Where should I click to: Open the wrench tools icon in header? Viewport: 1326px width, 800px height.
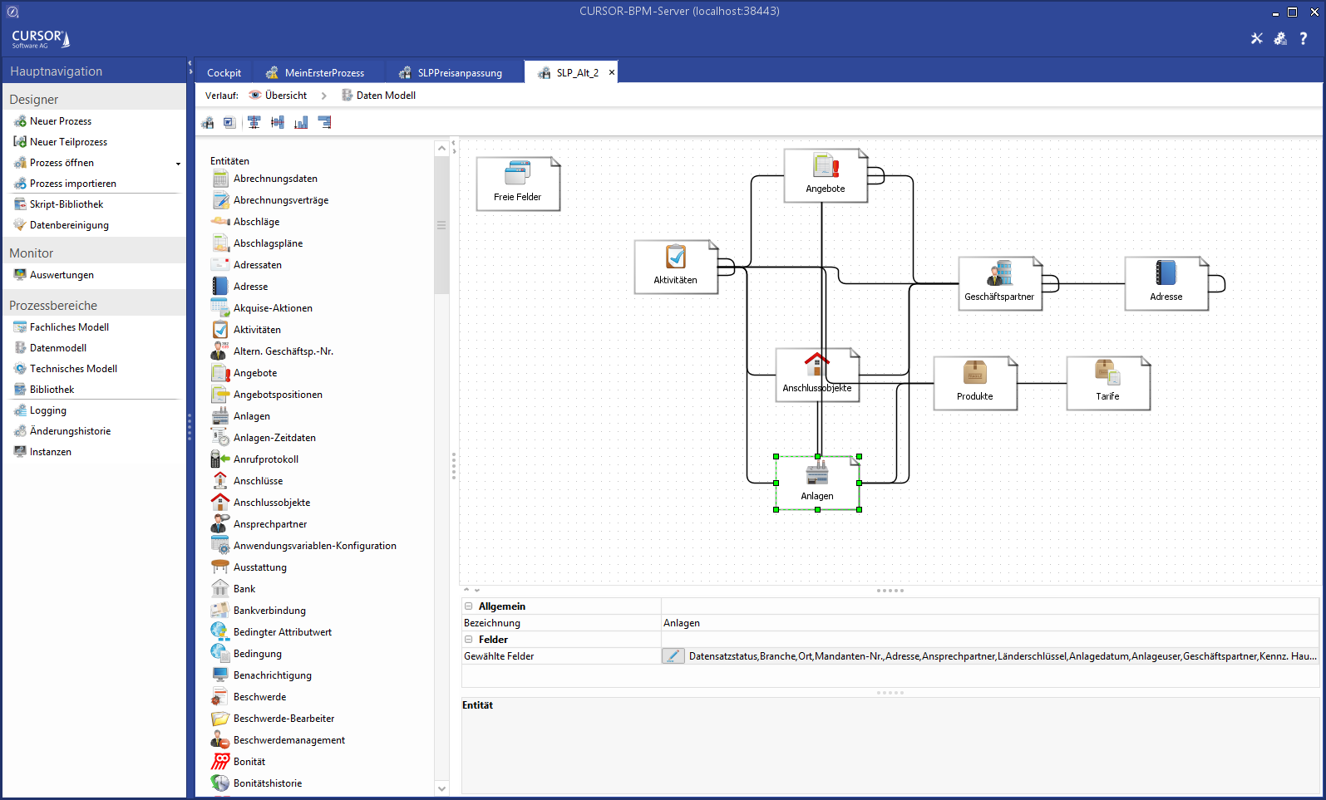click(1256, 38)
